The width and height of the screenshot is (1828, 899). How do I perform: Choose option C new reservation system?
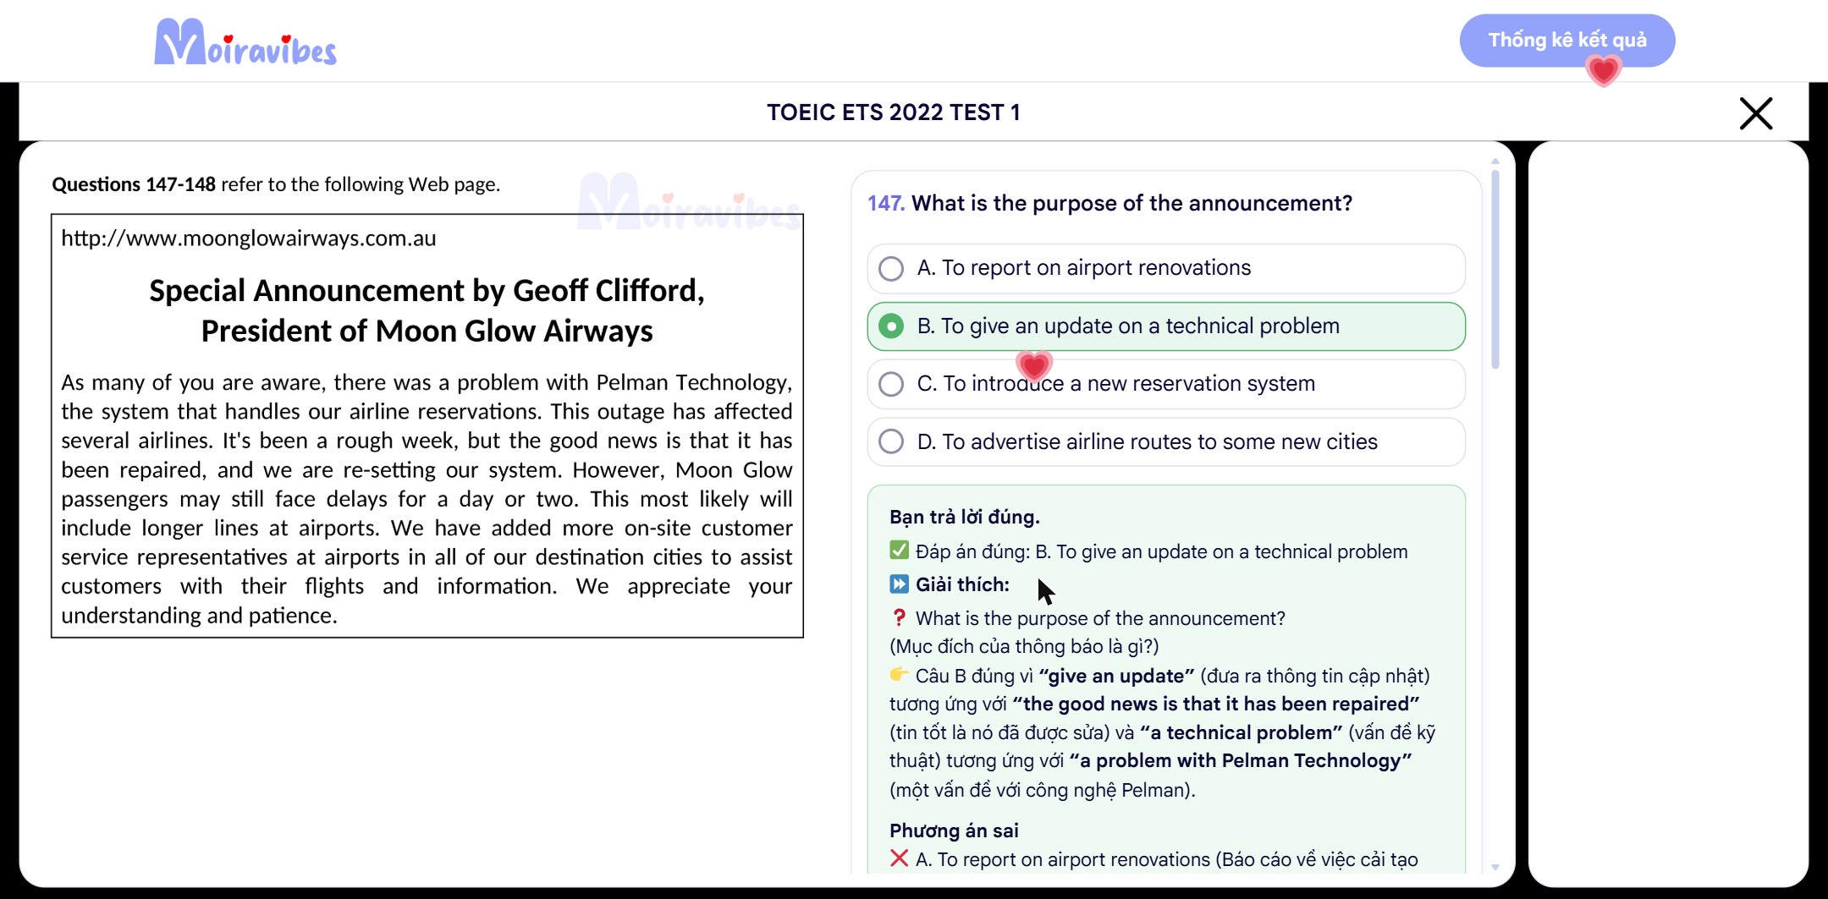pos(1166,384)
